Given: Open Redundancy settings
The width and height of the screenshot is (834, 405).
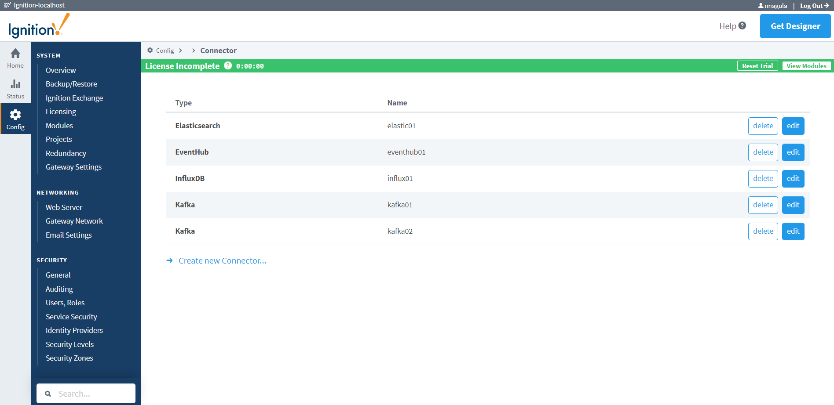Looking at the screenshot, I should (66, 153).
